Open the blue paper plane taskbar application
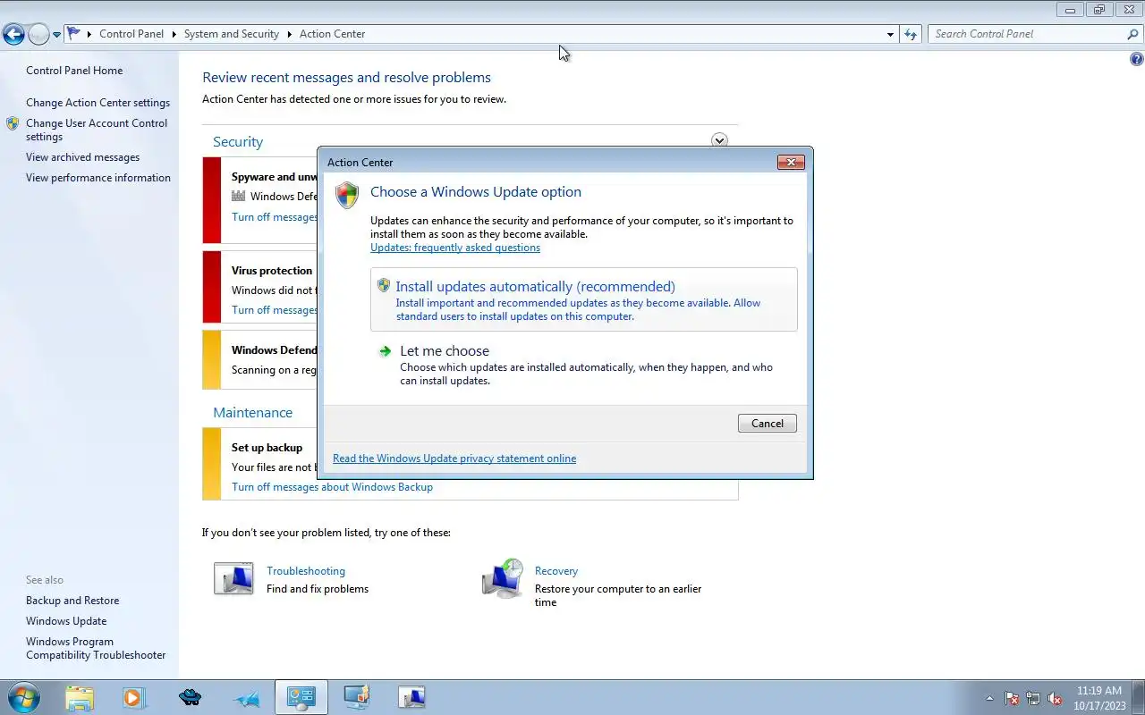This screenshot has width=1145, height=715. (x=246, y=697)
